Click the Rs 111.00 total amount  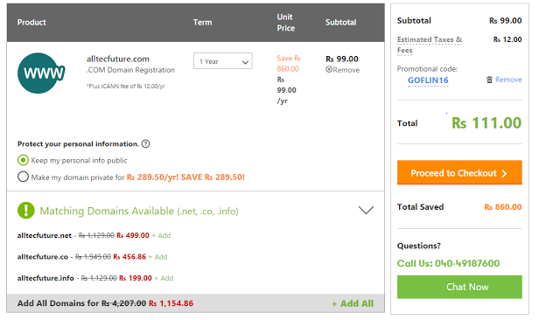point(486,123)
